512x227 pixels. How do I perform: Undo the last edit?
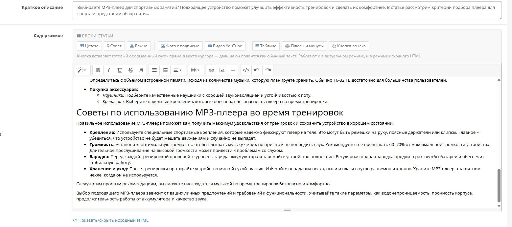(257, 70)
